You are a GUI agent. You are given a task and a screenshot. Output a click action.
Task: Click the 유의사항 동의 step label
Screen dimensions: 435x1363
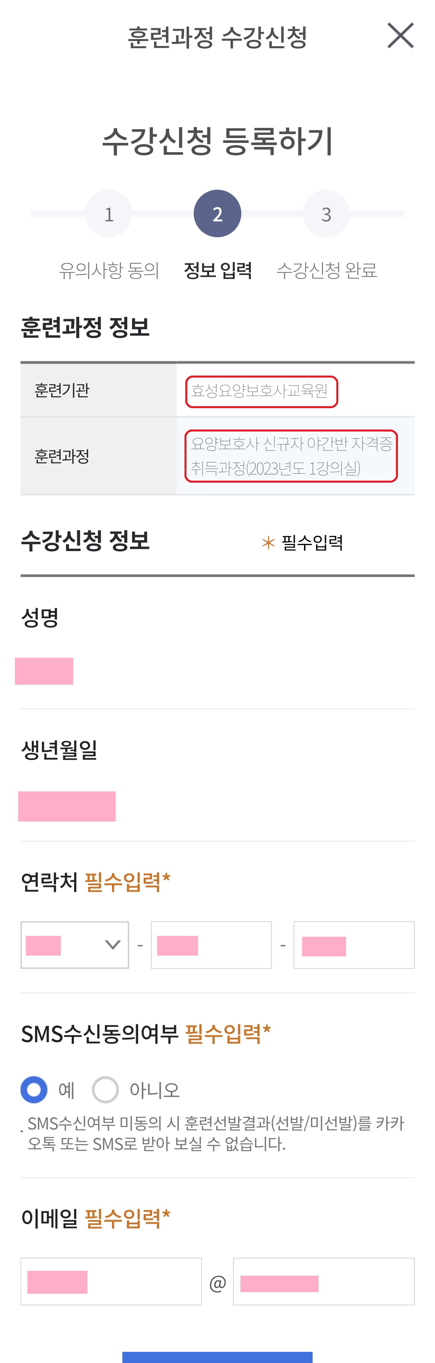[109, 270]
